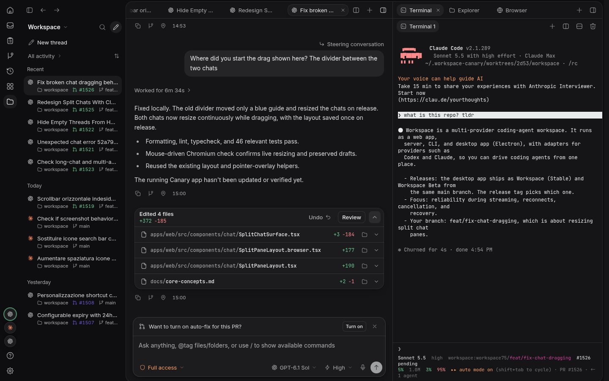The image size is (609, 381).
Task: Send message with up-arrow button
Action: click(x=376, y=367)
